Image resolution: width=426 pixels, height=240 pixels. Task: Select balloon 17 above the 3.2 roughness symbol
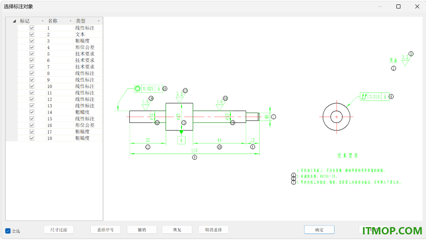coord(185,90)
